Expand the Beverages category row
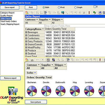This screenshot has height=105, width=105. click(x=26, y=32)
